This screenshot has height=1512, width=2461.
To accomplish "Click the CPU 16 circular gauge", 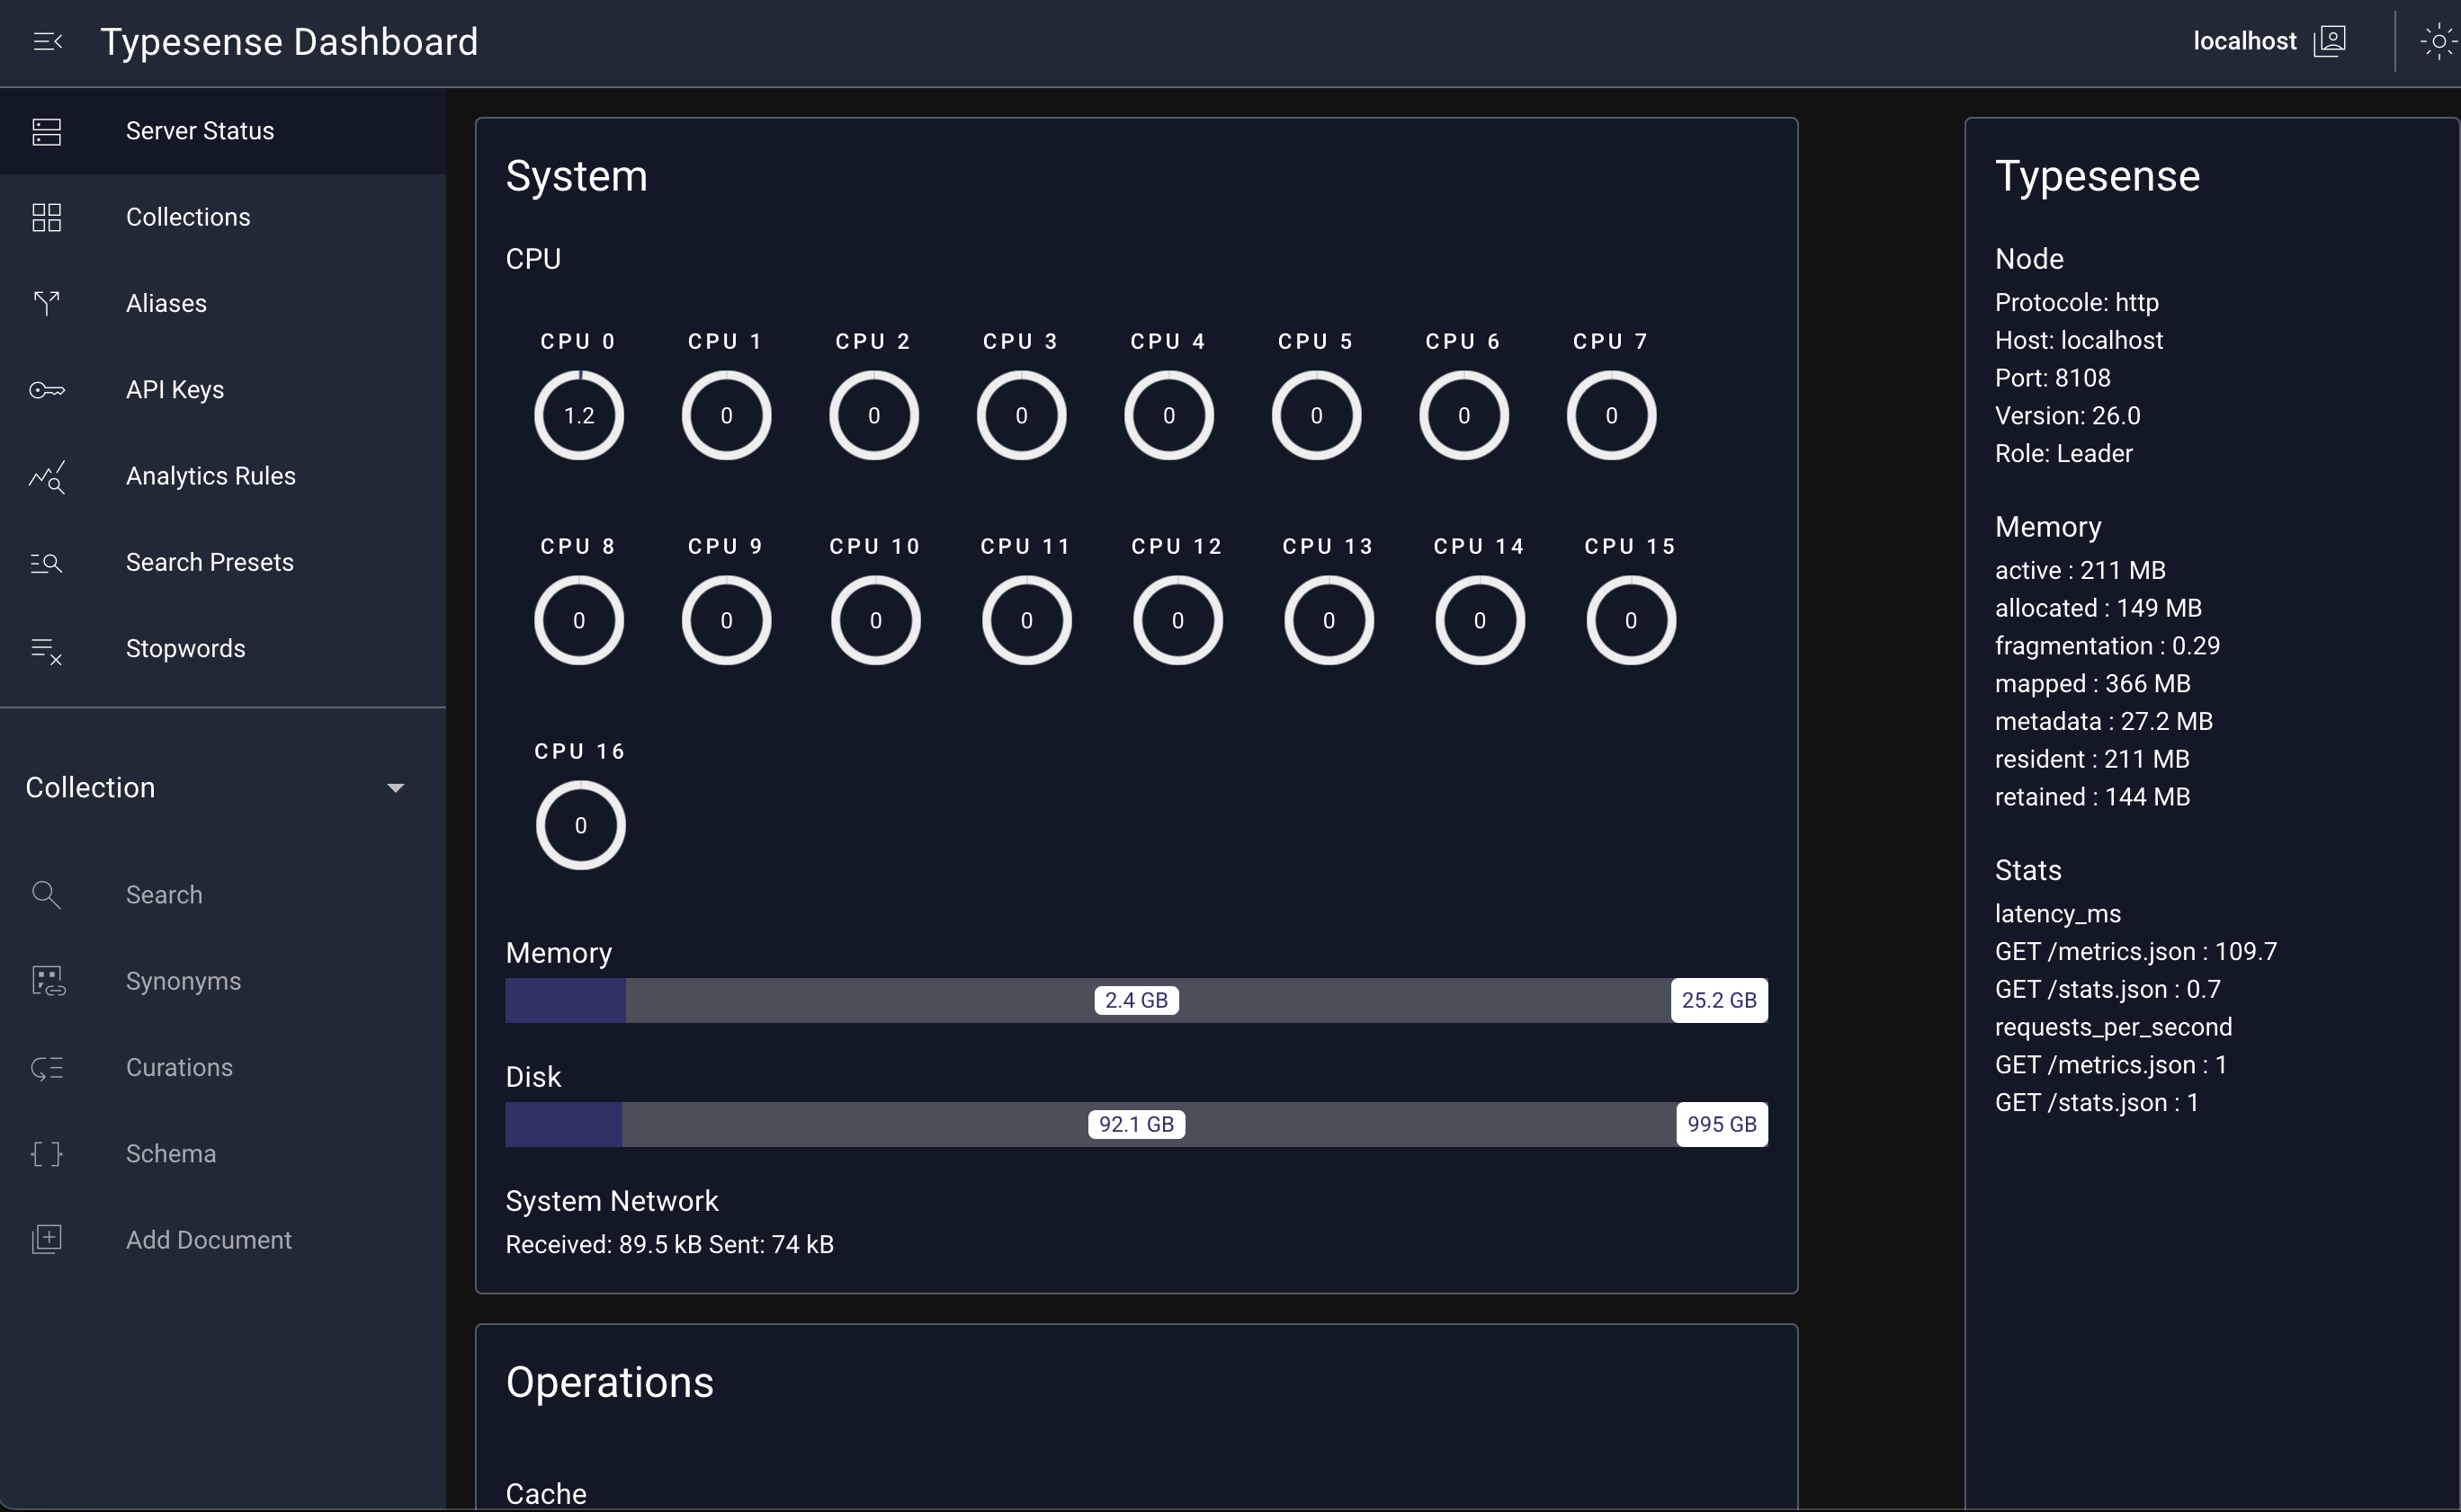I will 580,825.
